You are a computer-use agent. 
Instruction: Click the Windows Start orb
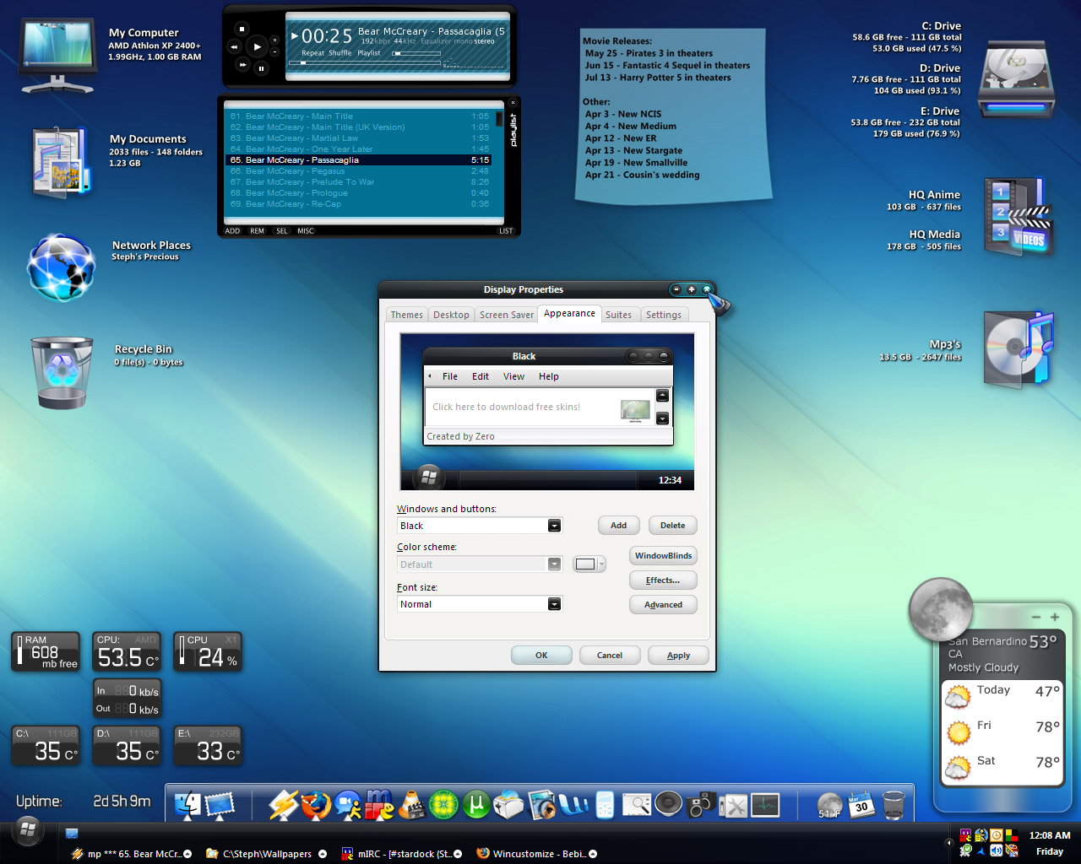pyautogui.click(x=27, y=830)
